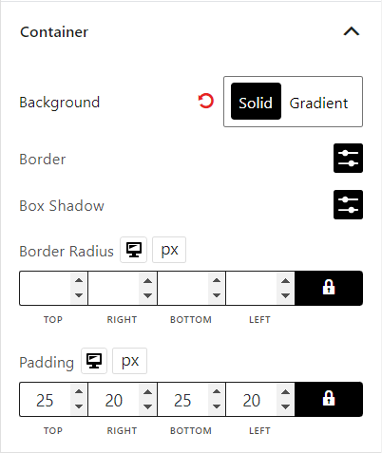The height and width of the screenshot is (453, 382).
Task: Increase the Padding top value
Action: pos(79,392)
